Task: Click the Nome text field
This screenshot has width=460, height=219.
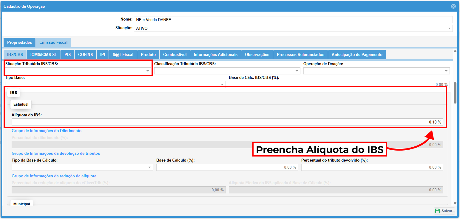Action: [292, 20]
